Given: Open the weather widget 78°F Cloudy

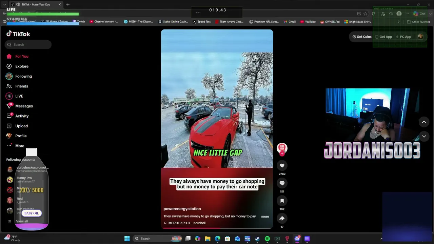Looking at the screenshot, I should click(12, 238).
